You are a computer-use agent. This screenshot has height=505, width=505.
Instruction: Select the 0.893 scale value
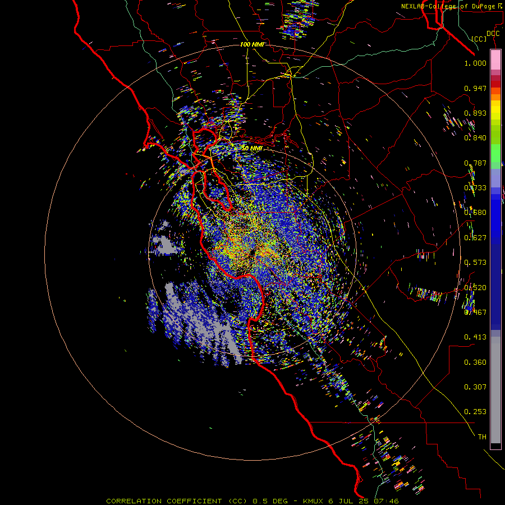click(475, 113)
